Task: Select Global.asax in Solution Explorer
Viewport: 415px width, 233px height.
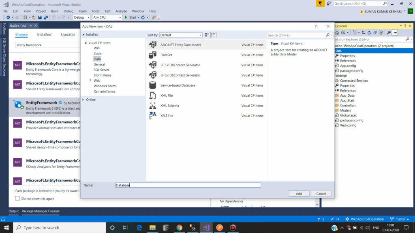Action: 348,115
